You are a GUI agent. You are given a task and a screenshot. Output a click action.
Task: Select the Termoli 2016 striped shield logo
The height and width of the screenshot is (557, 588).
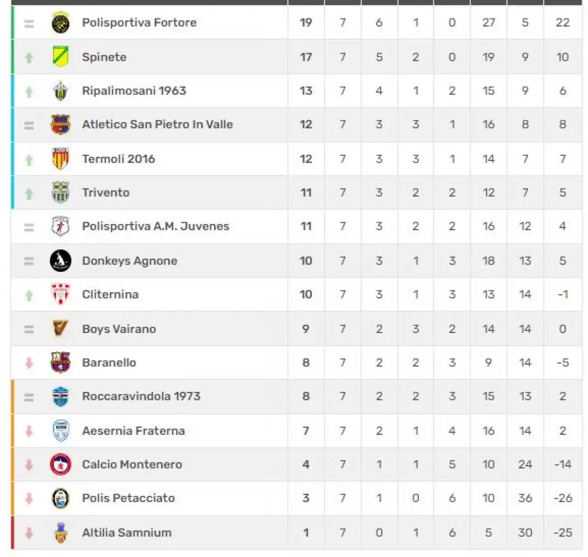(x=60, y=159)
